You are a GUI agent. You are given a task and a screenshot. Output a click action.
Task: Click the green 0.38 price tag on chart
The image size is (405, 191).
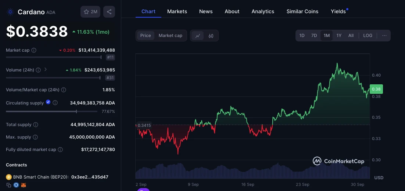tap(376, 89)
